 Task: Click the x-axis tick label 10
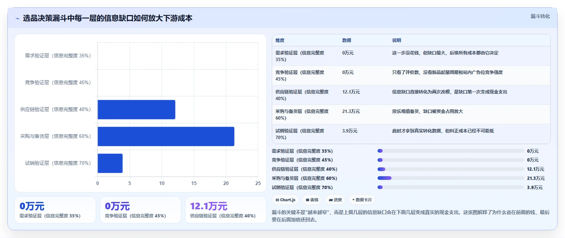162,183
